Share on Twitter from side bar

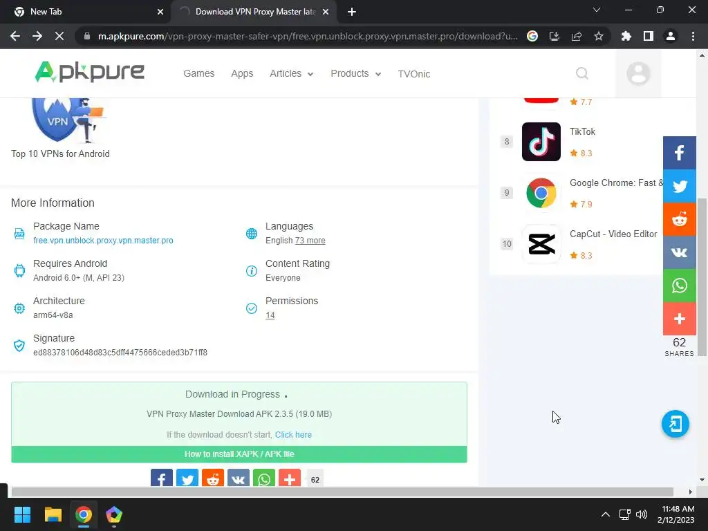click(679, 186)
